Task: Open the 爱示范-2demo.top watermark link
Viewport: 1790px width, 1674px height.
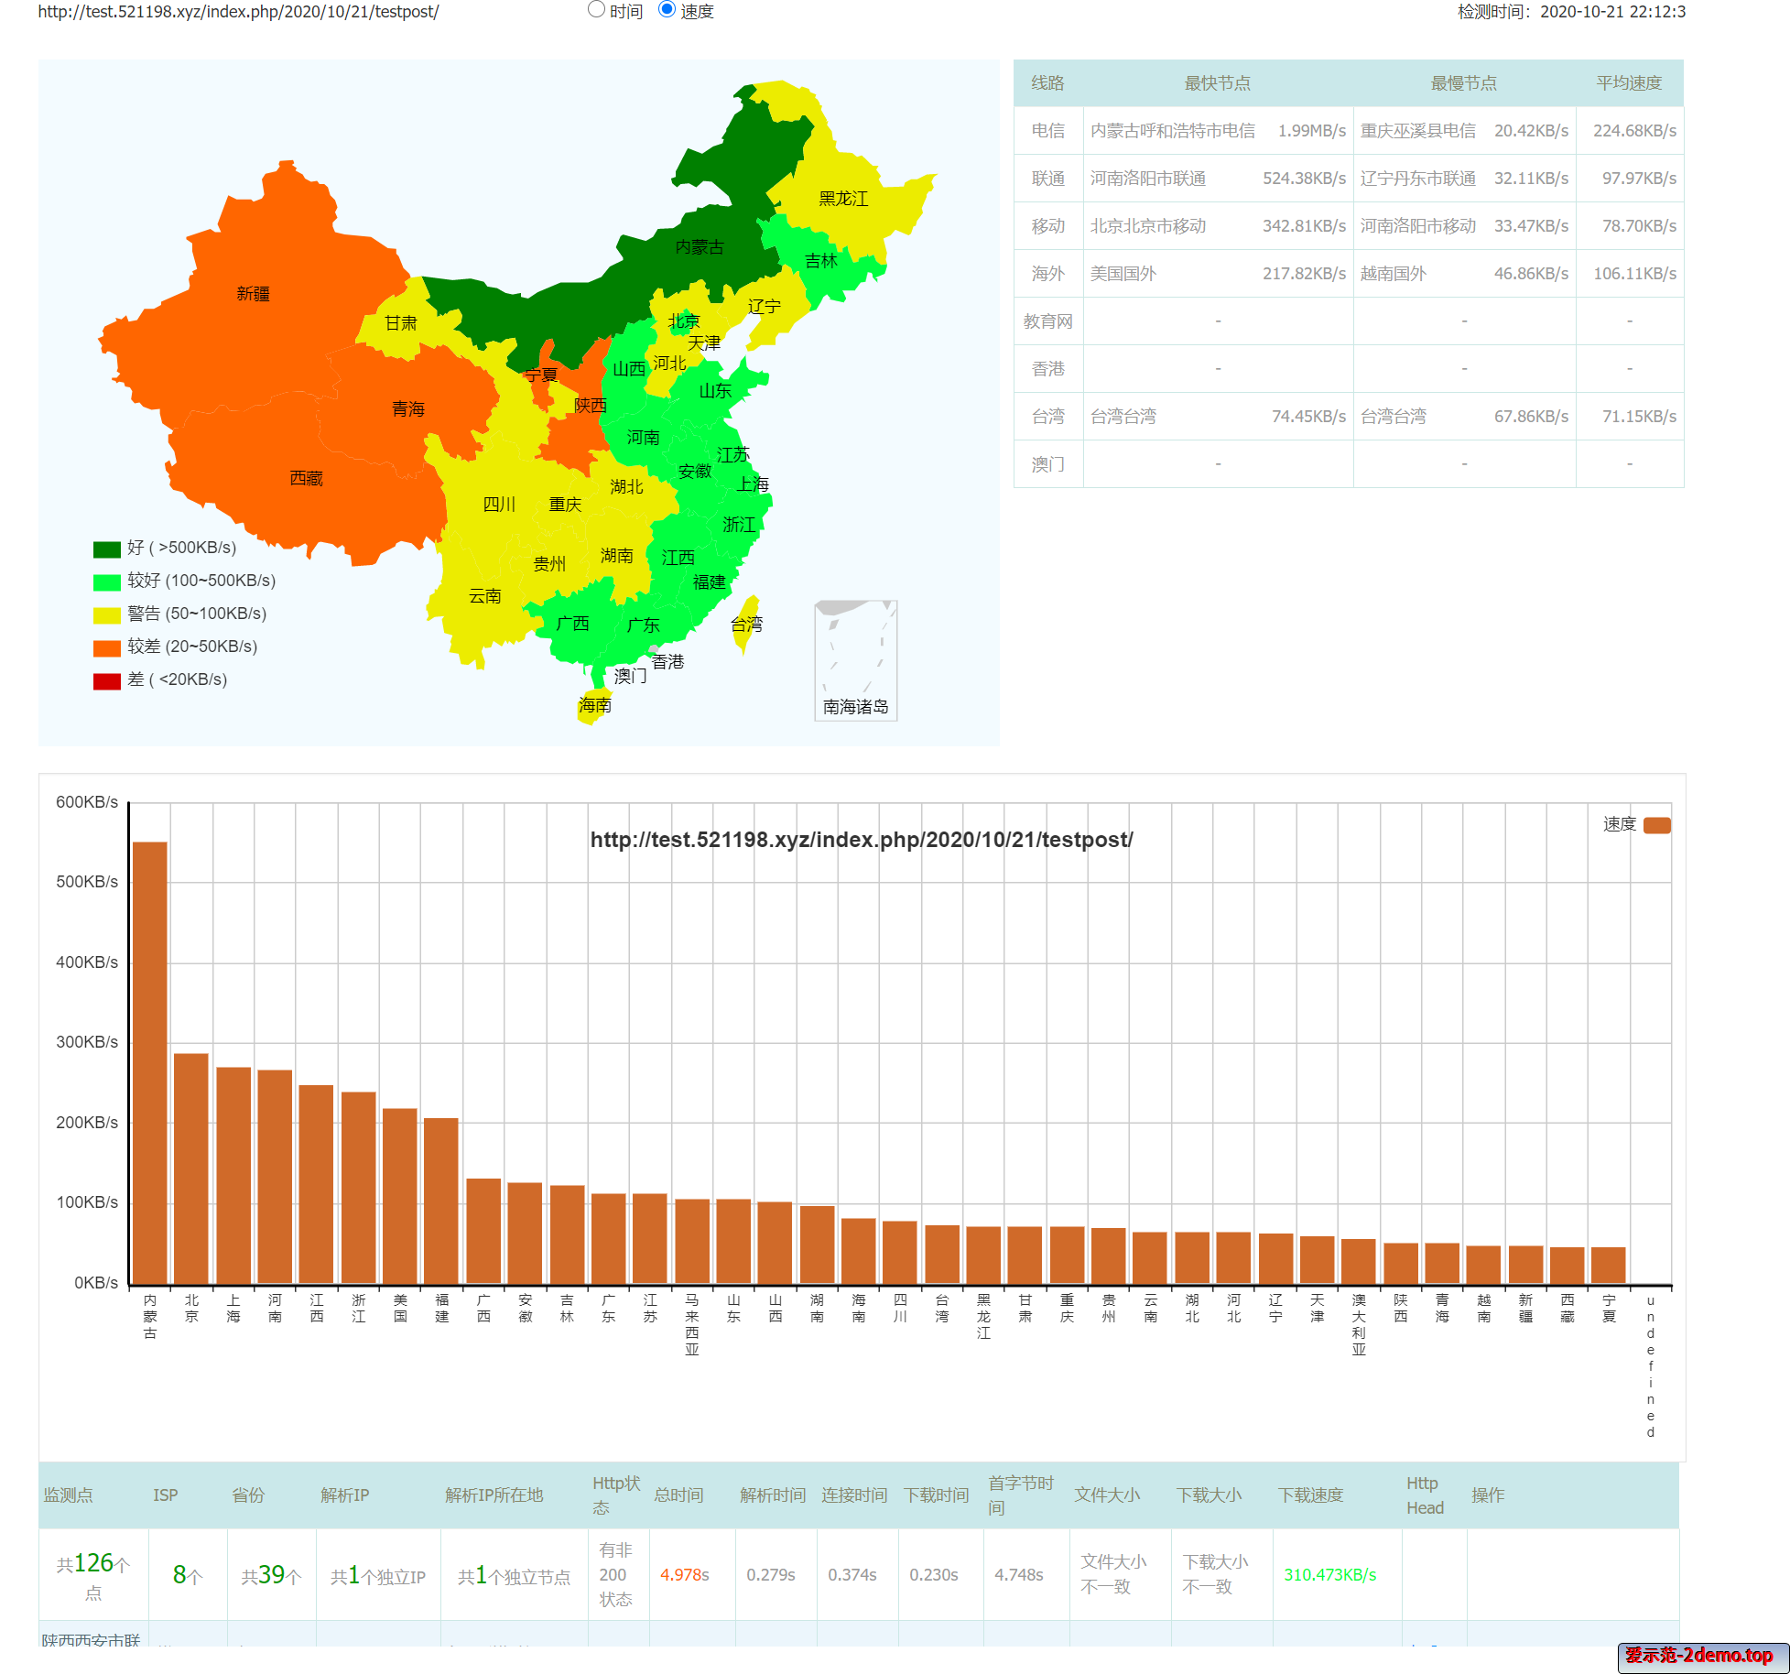Action: pos(1699,1655)
